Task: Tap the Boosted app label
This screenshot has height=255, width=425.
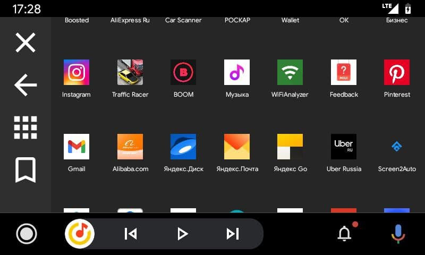Action: (x=76, y=20)
